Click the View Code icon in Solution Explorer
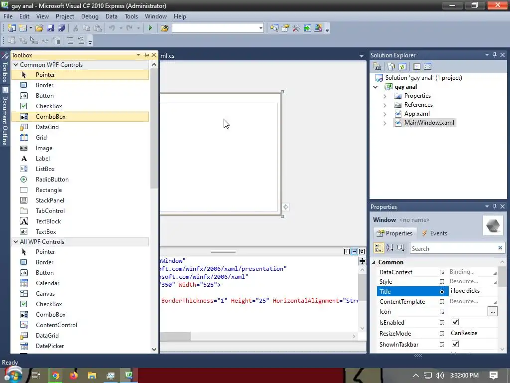Image resolution: width=510 pixels, height=383 pixels. (x=417, y=67)
